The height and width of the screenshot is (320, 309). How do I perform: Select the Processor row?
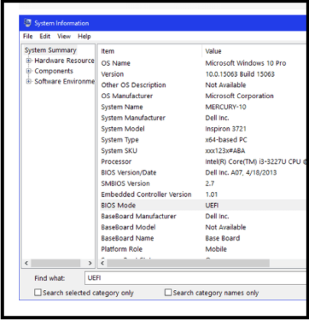(x=202, y=161)
